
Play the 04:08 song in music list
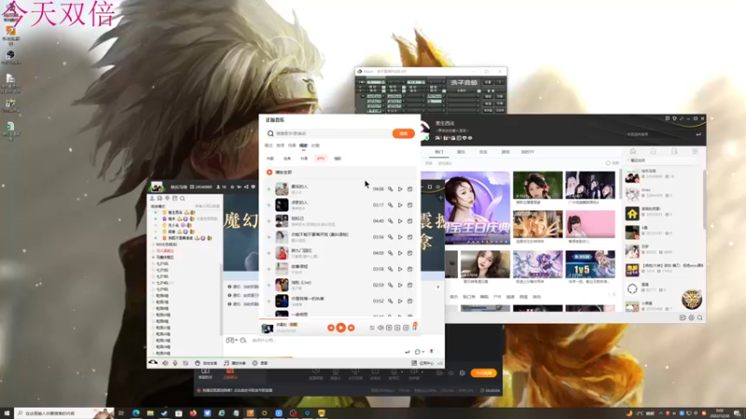click(x=400, y=189)
